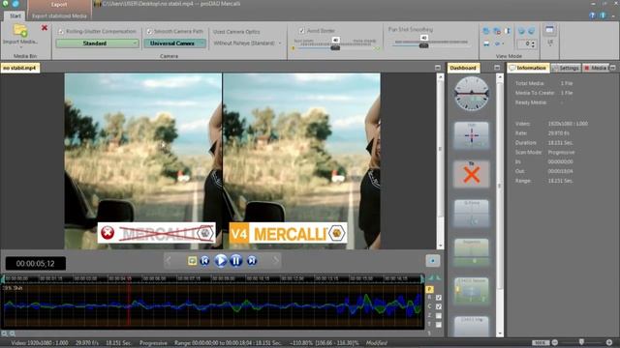Check the Z graph checkbox
The height and width of the screenshot is (348, 620).
[x=439, y=316]
